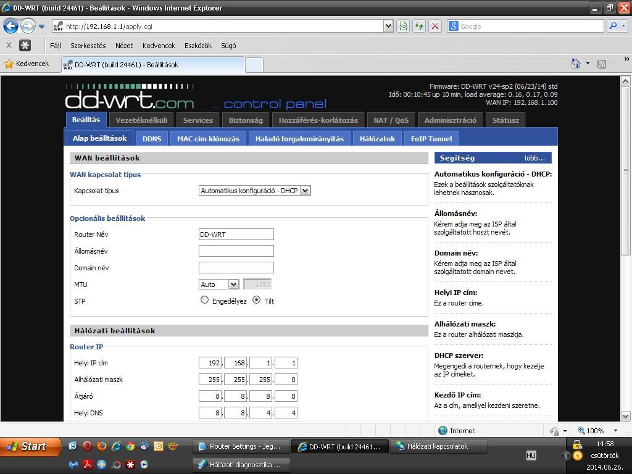The image size is (632, 474).
Task: Click the asterisk toolbar add-on icon
Action: coord(25,46)
